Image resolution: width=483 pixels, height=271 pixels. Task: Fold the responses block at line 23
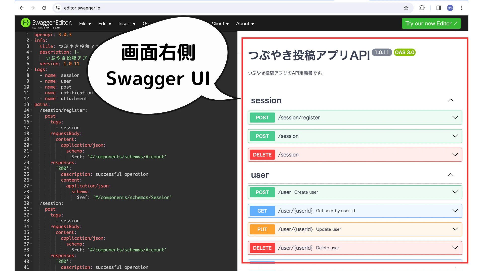click(31, 163)
